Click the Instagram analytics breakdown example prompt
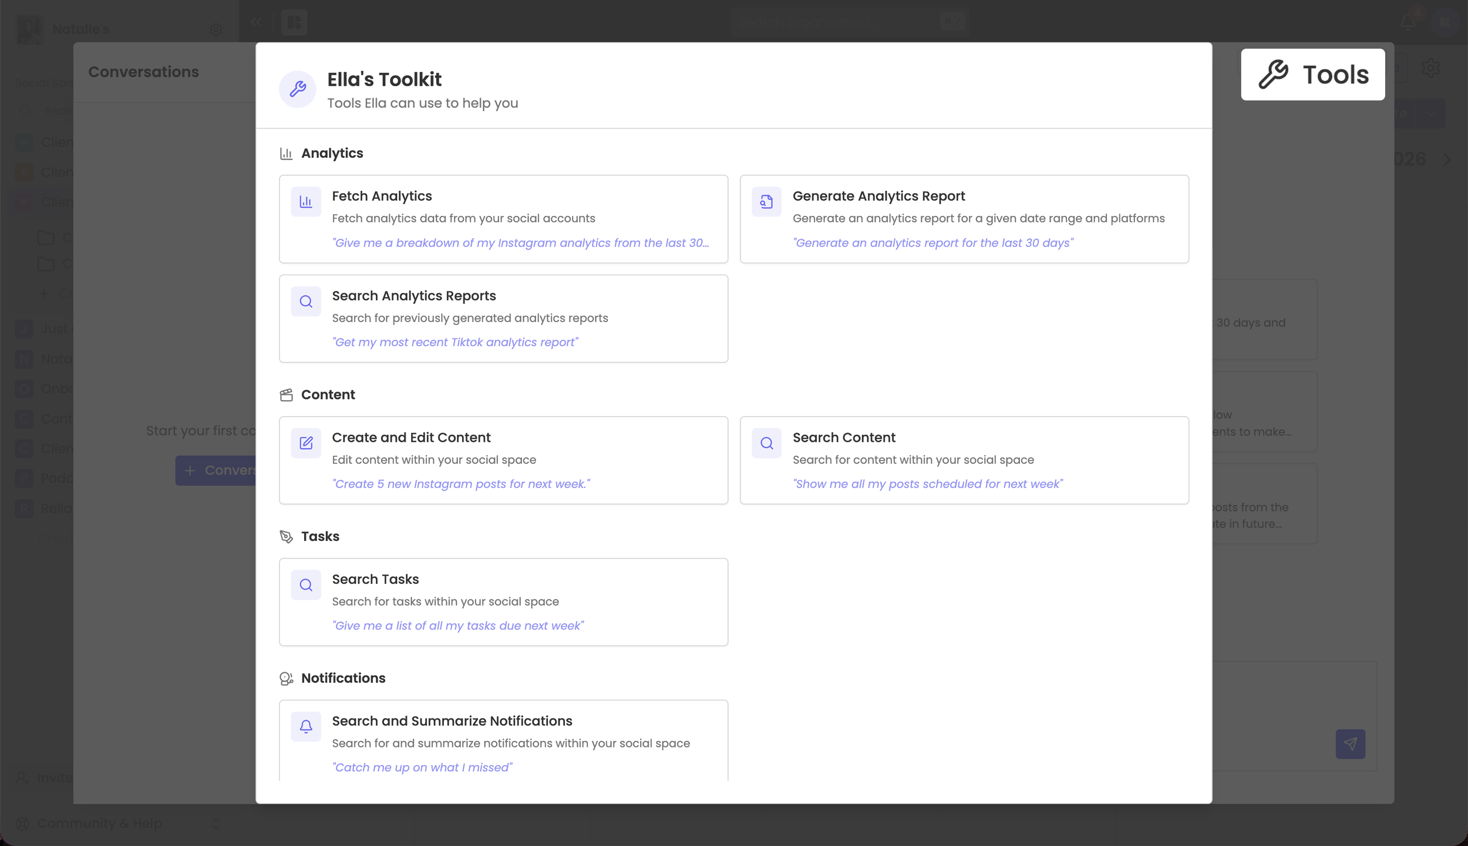The image size is (1468, 846). [x=520, y=243]
